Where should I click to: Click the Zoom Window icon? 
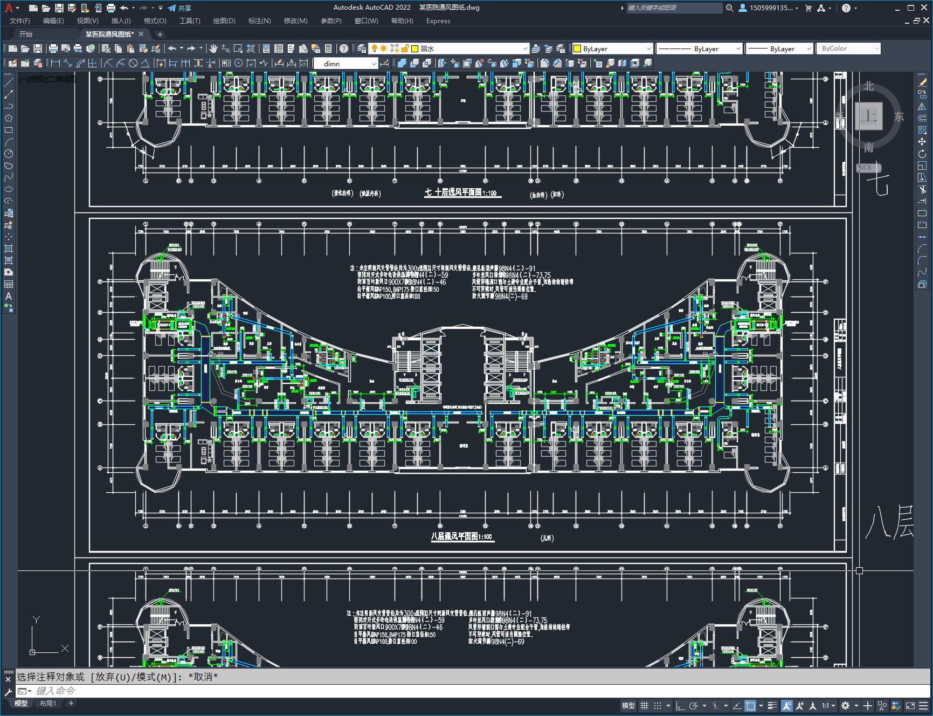[238, 49]
